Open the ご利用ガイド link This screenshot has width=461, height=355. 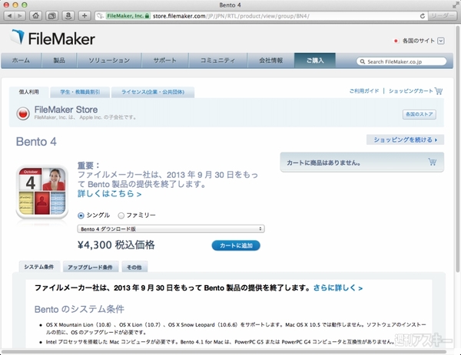pos(364,91)
